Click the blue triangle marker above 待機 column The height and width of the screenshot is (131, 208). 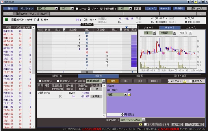(127, 27)
